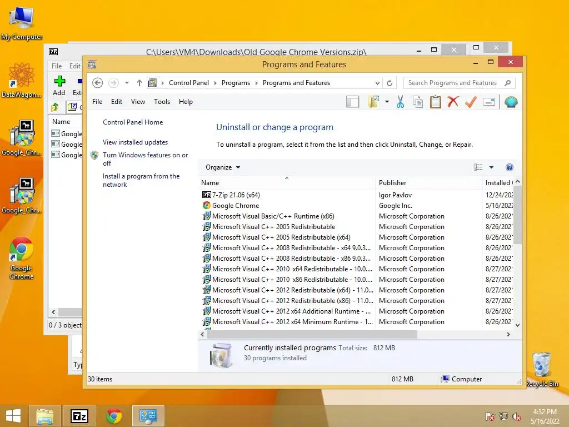
Task: Open the Recycle Bin desktop icon
Action: pyautogui.click(x=542, y=369)
